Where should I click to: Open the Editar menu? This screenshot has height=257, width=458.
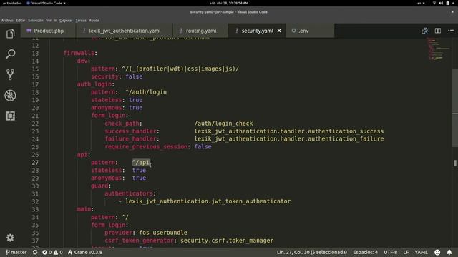click(21, 21)
